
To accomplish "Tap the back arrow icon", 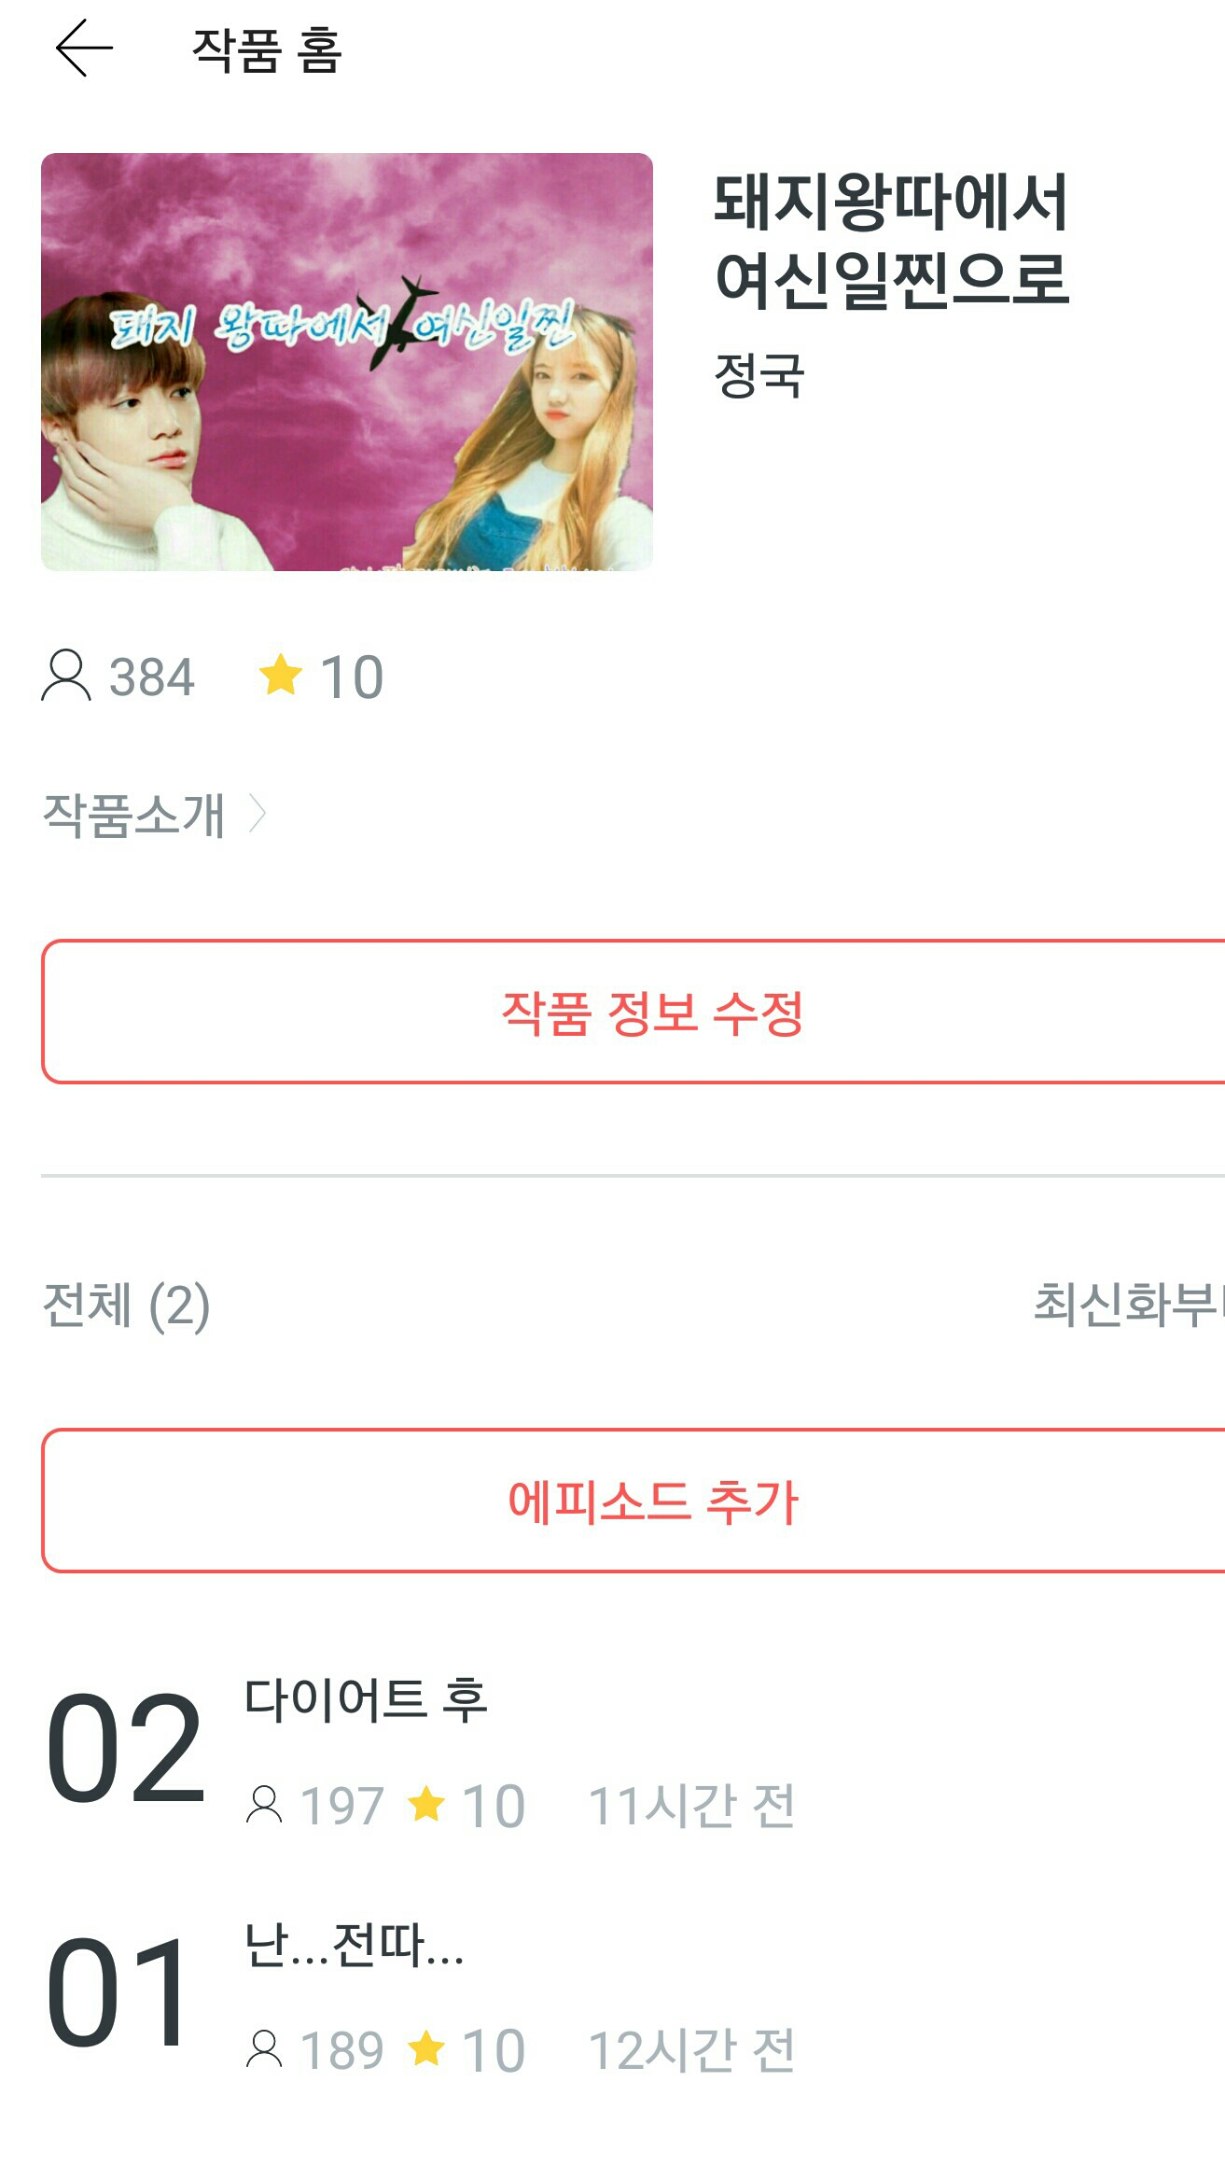I will click(84, 48).
